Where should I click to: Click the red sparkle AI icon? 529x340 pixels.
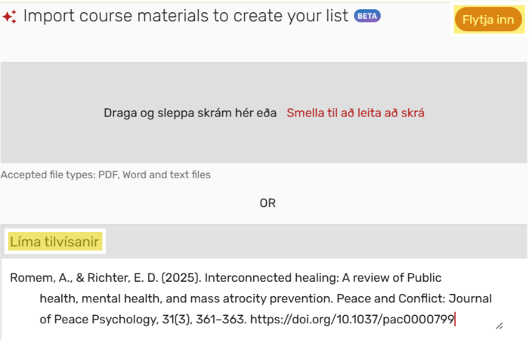click(x=10, y=17)
